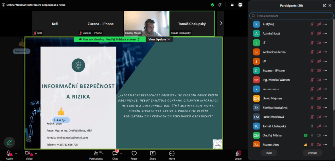The image size is (335, 161).
Task: Toggle the Participants panel from toolbar
Action: 96,155
